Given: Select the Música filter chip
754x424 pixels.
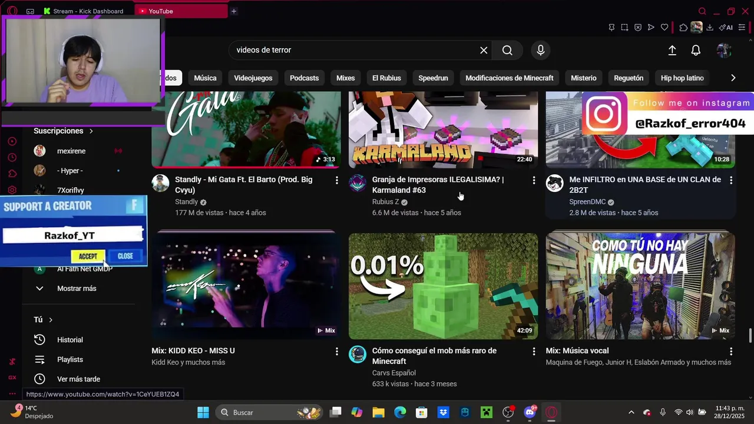Looking at the screenshot, I should (205, 78).
